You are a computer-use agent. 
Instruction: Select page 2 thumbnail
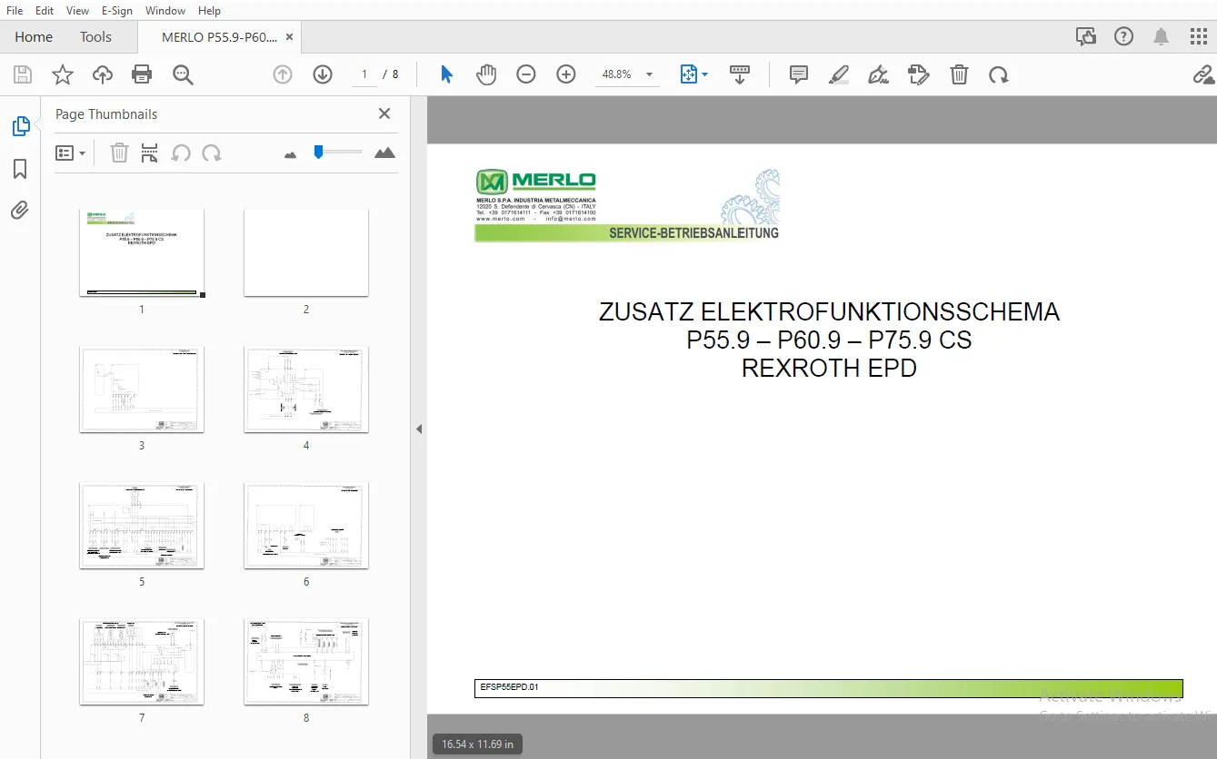point(306,252)
